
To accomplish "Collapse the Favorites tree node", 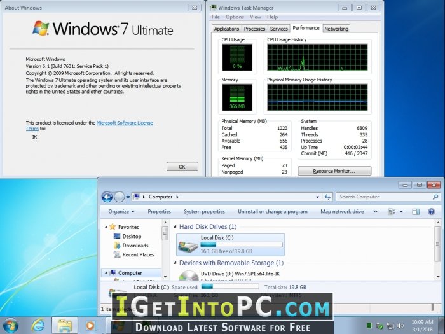I will (x=106, y=227).
